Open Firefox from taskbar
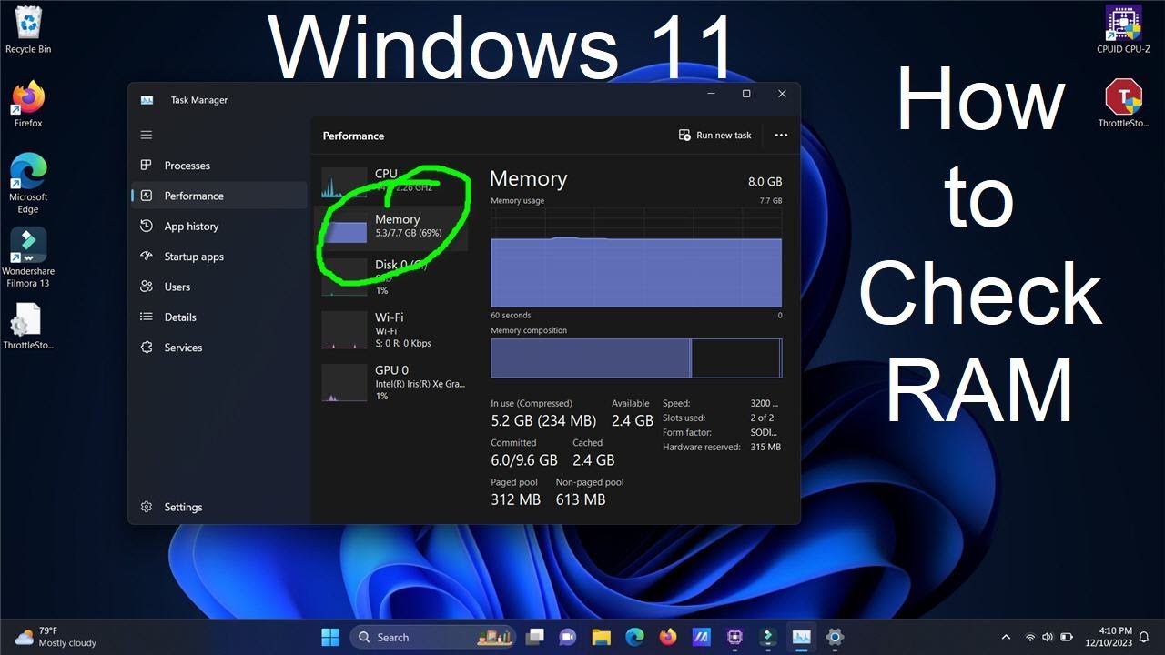 coord(668,637)
